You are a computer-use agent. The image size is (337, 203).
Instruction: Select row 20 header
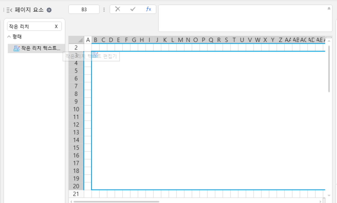pyautogui.click(x=76, y=186)
